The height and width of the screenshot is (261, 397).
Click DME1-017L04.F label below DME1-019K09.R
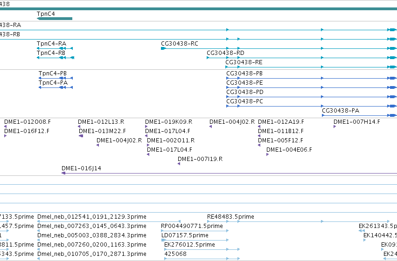(167, 131)
